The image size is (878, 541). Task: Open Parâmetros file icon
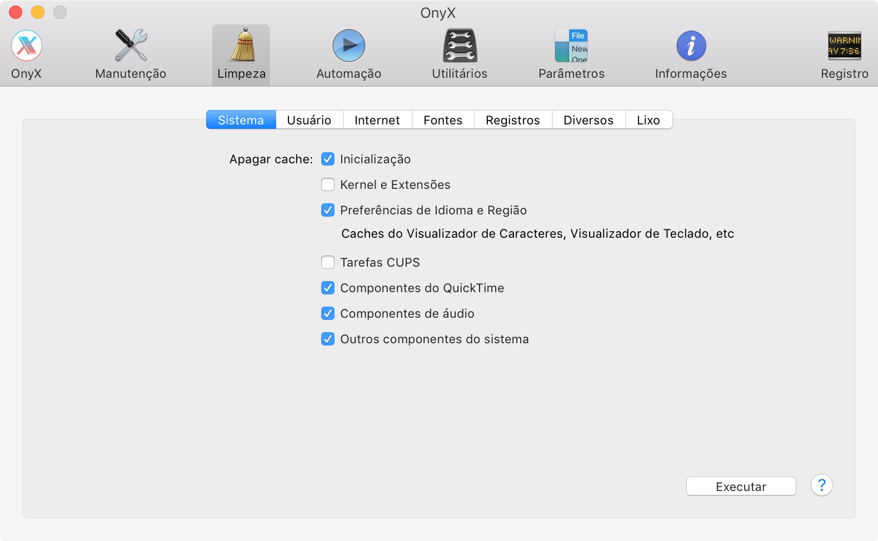pyautogui.click(x=571, y=46)
